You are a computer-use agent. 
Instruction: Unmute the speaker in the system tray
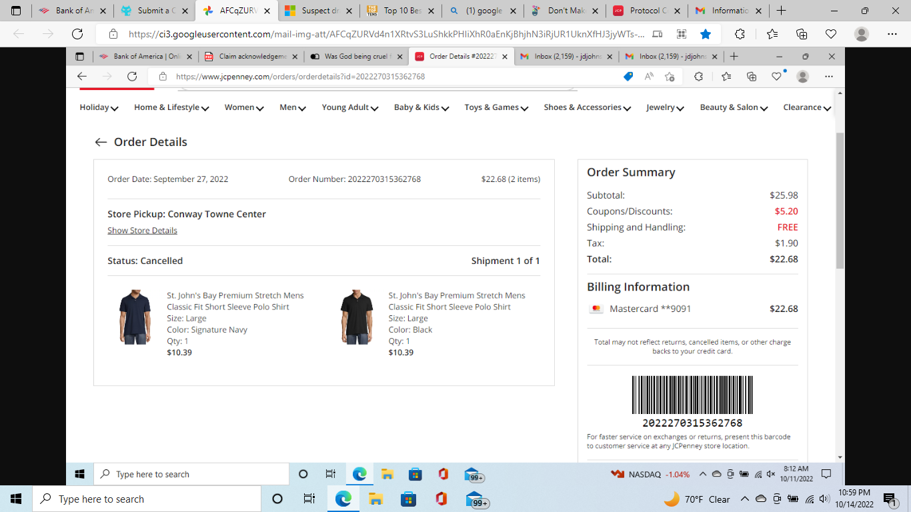772,473
